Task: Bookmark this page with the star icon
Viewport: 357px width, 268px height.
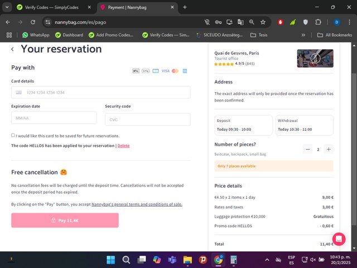Action: point(263,22)
